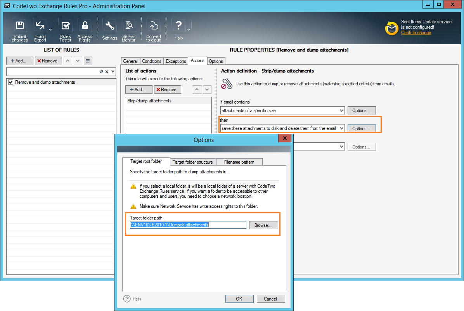Switch to the rule Options tab
This screenshot has width=464, height=311.
[x=216, y=61]
